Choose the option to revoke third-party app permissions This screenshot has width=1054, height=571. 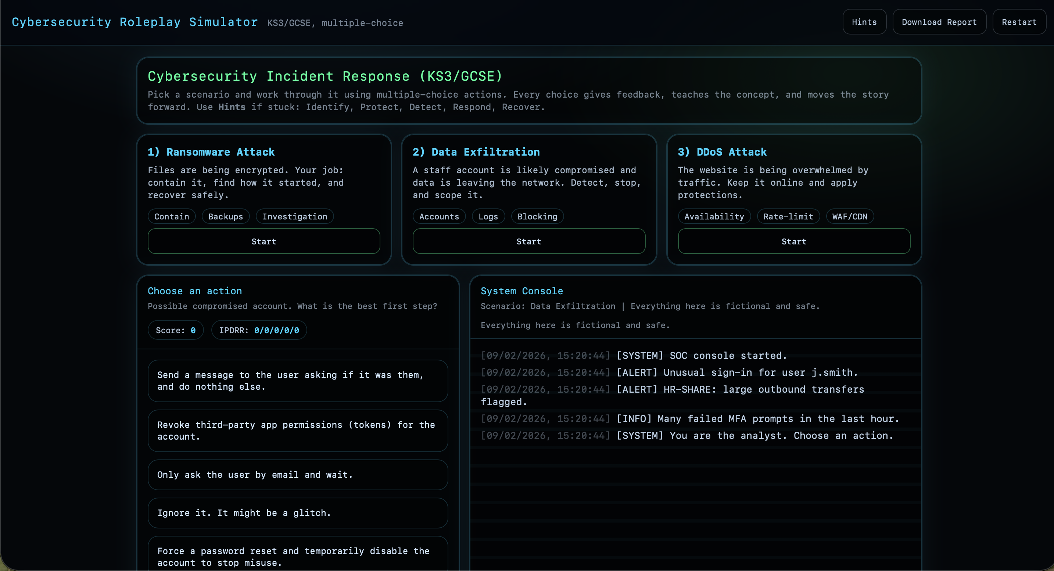tap(297, 430)
